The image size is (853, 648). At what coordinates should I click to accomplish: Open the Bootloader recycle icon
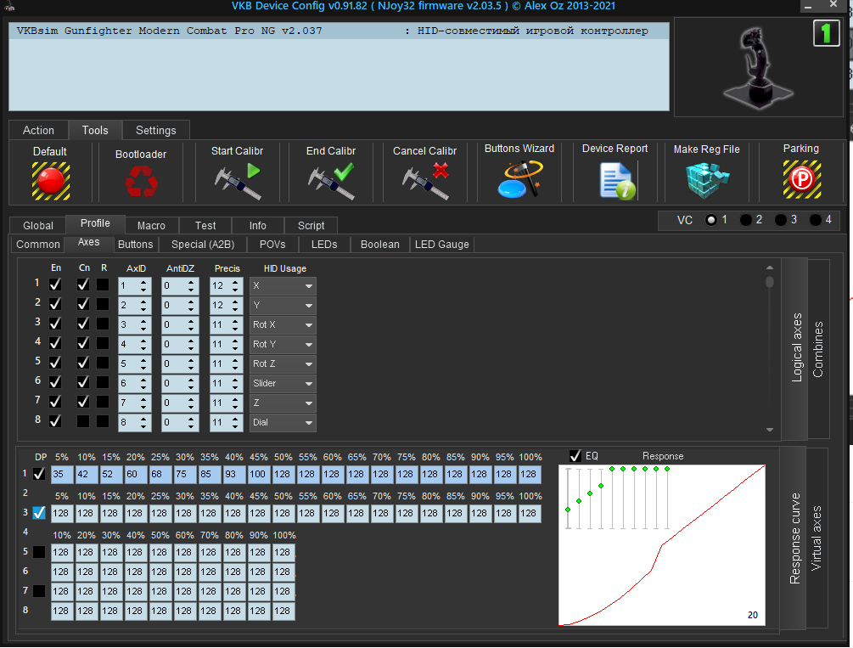tap(140, 181)
